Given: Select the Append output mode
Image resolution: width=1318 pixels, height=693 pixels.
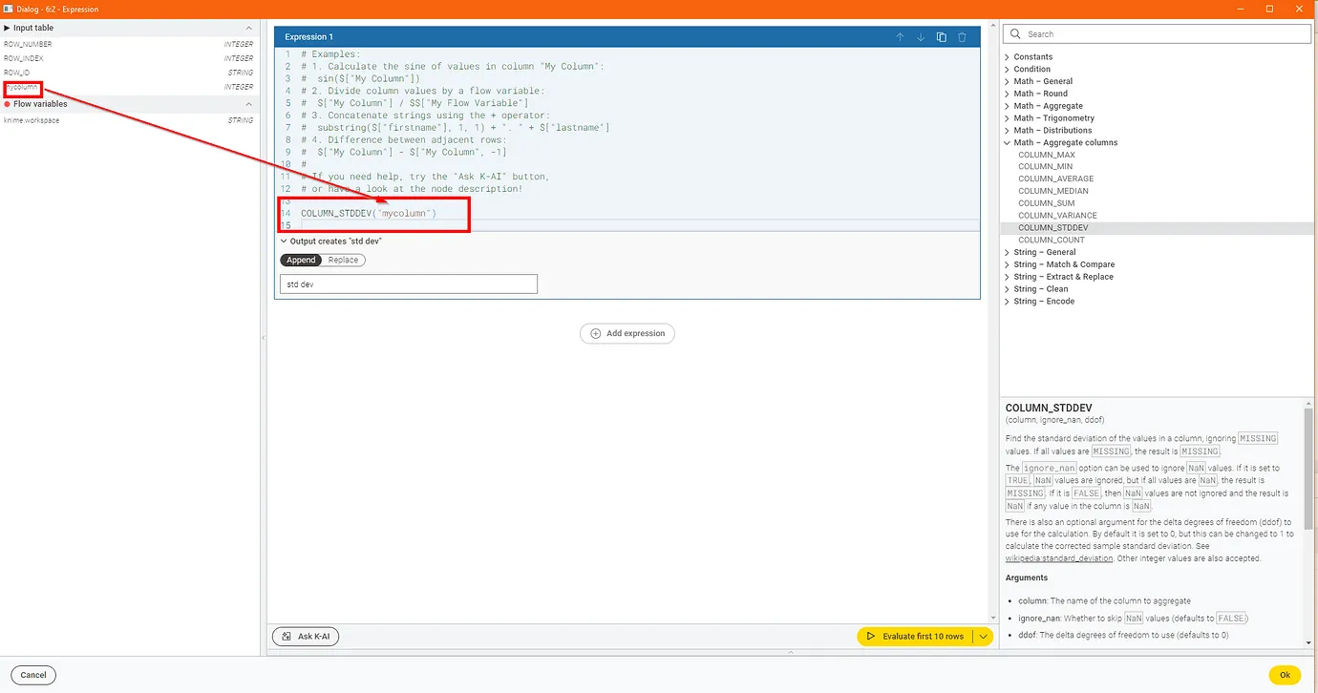Looking at the screenshot, I should (x=301, y=260).
